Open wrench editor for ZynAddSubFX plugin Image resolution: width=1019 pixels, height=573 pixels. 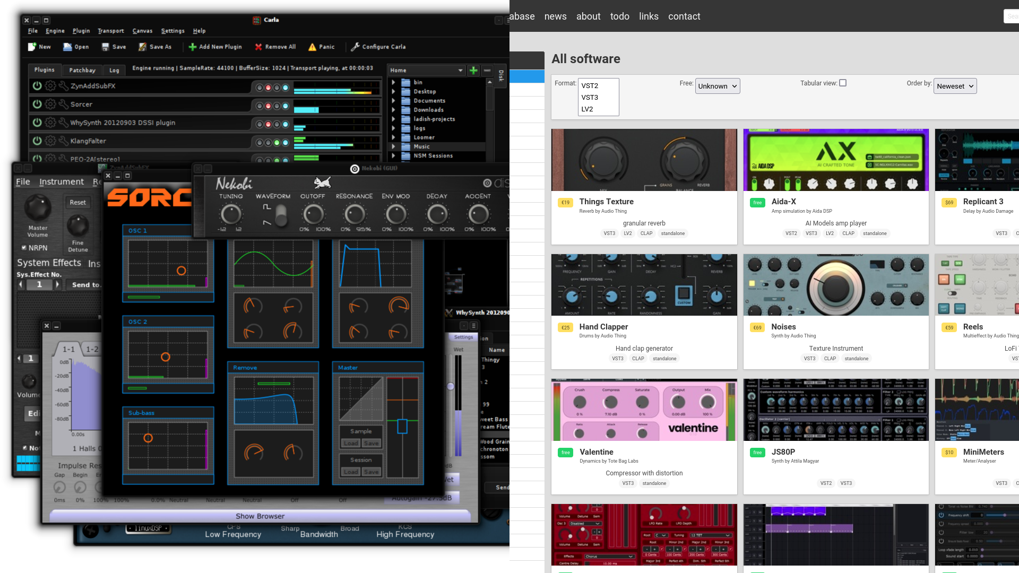[64, 86]
